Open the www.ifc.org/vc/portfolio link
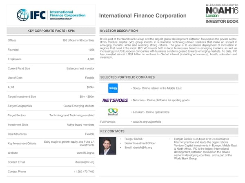 pyautogui.click(x=147, y=122)
